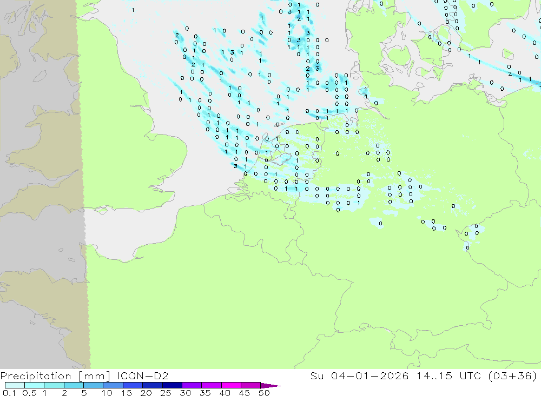Screen dimensions: 541x396
Task: Click the legend swatch between 40 and 45
Action: [x=231, y=385]
